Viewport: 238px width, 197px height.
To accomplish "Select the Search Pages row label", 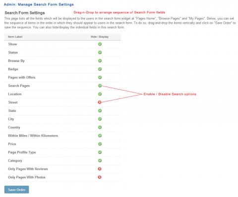I will pyautogui.click(x=19, y=86).
